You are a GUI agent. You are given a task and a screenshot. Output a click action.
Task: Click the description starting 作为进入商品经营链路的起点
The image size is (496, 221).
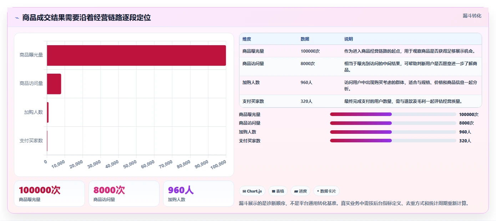coord(410,51)
